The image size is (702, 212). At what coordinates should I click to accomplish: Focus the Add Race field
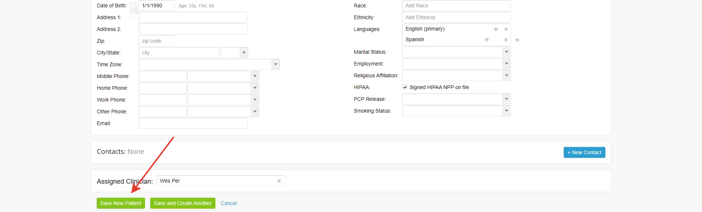tap(456, 6)
